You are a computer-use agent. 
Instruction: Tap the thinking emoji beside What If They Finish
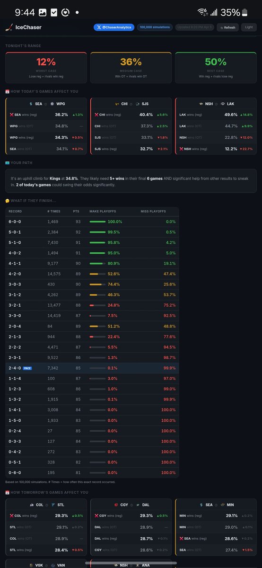tap(7, 201)
